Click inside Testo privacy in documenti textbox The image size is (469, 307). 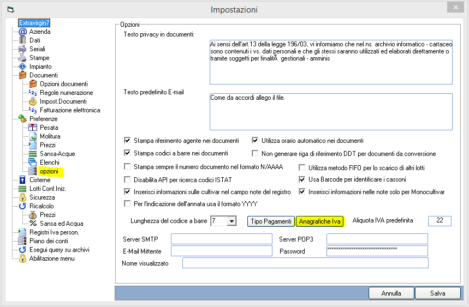331,62
